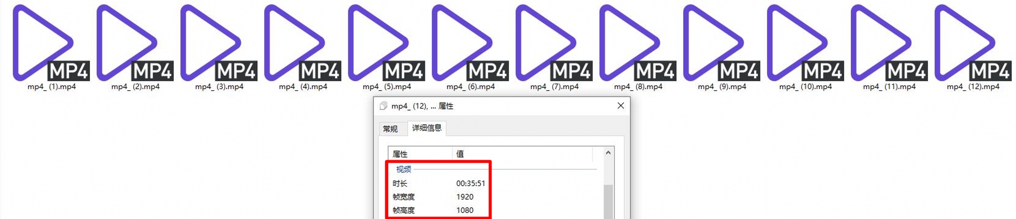
Task: Select the mp4_ (10).mp4 file icon
Action: pos(806,43)
